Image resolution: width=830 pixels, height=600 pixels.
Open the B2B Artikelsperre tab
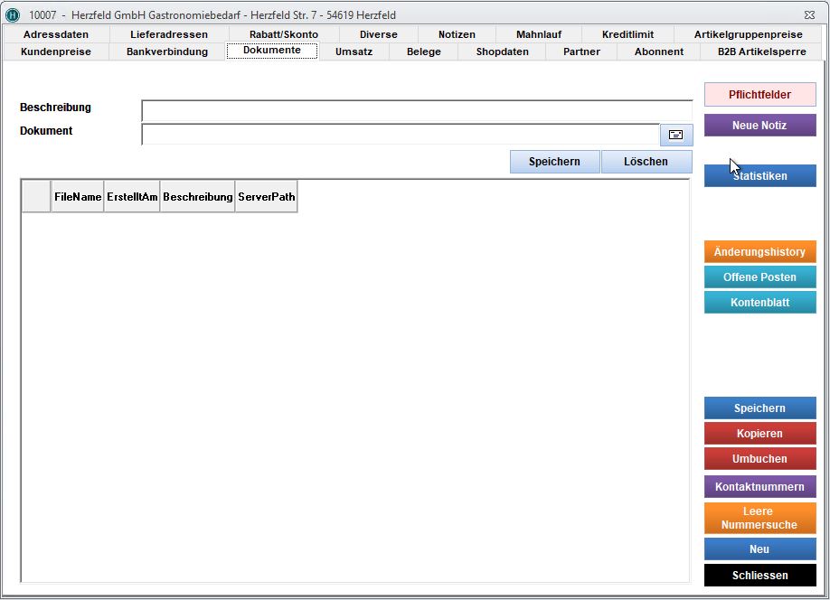759,52
